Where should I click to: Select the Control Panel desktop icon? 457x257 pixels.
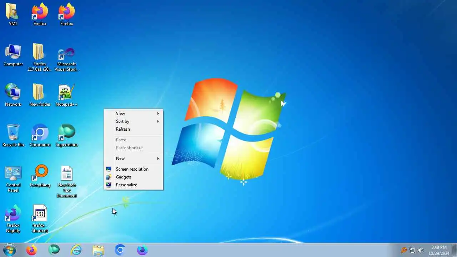[13, 178]
